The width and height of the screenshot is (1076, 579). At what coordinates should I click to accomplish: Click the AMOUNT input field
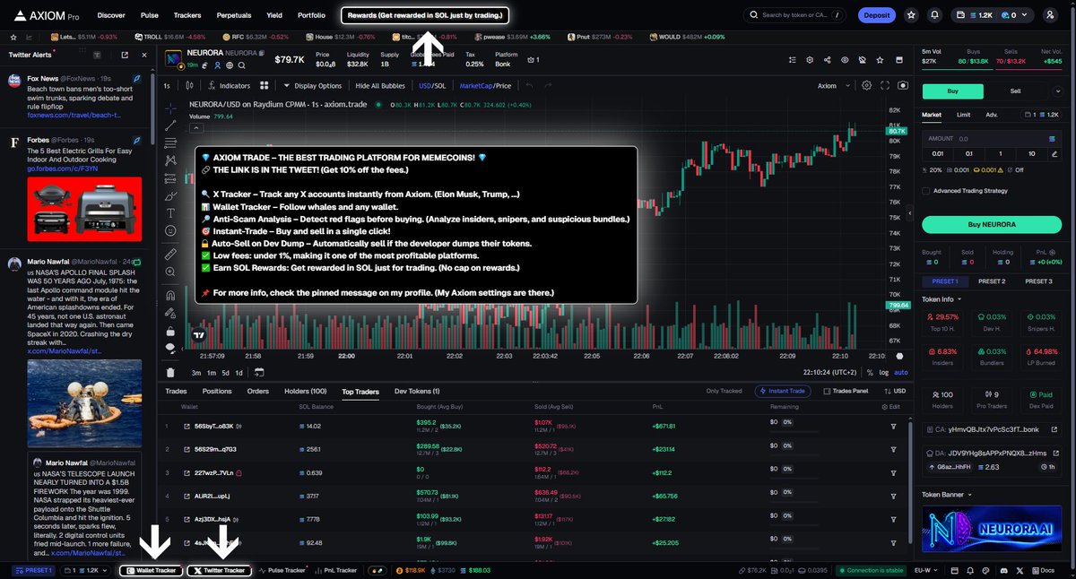992,139
